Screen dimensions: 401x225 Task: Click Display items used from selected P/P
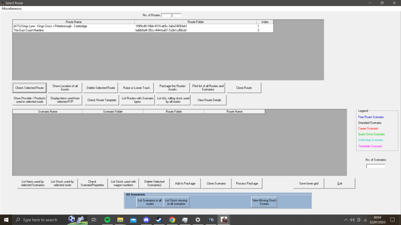coord(65,100)
